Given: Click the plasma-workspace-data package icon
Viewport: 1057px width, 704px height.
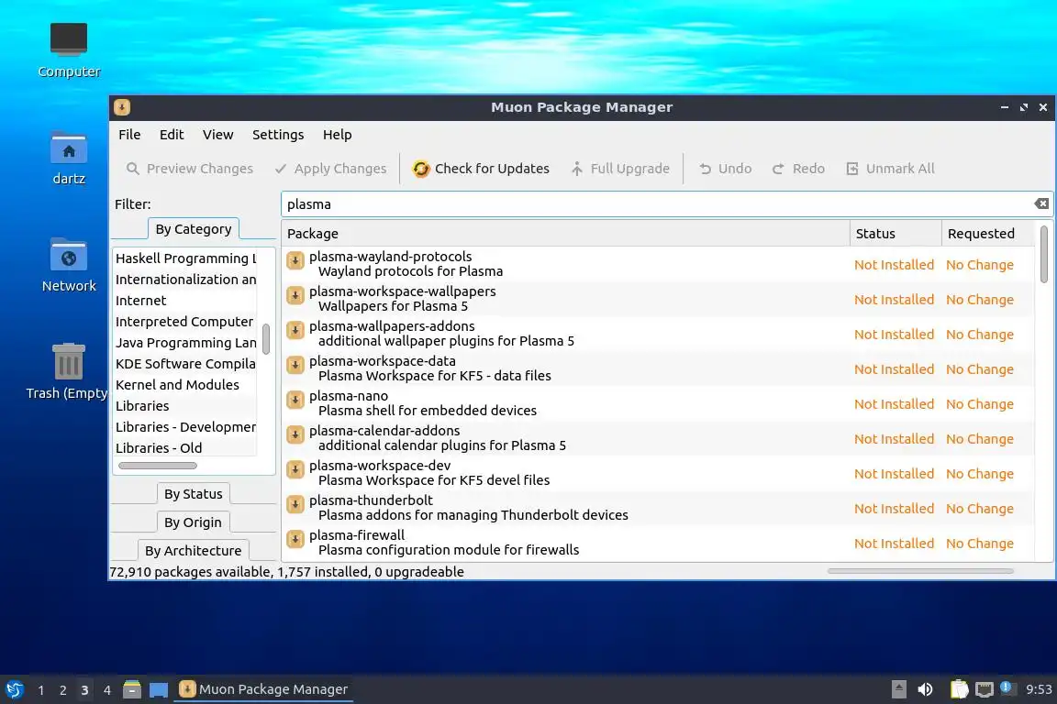Looking at the screenshot, I should click(295, 366).
